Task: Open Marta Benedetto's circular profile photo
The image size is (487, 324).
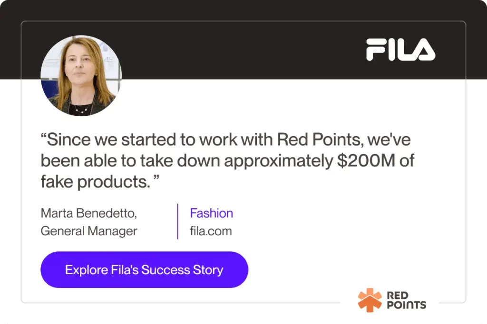Action: click(x=81, y=75)
